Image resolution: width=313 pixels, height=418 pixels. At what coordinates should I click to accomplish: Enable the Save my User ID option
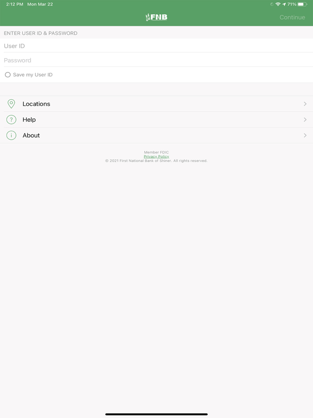pyautogui.click(x=8, y=75)
